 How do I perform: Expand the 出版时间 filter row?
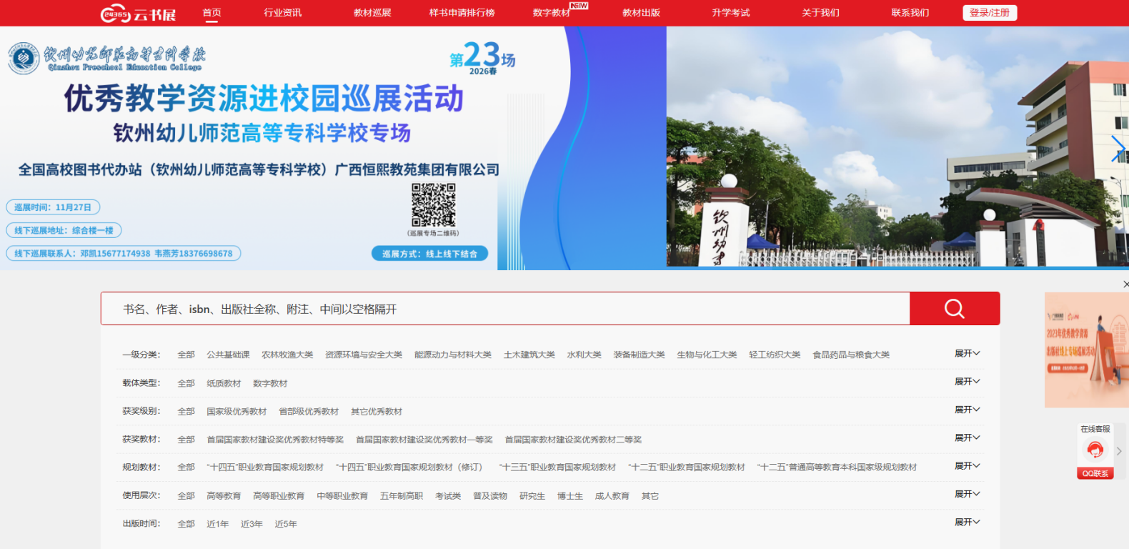tap(967, 523)
